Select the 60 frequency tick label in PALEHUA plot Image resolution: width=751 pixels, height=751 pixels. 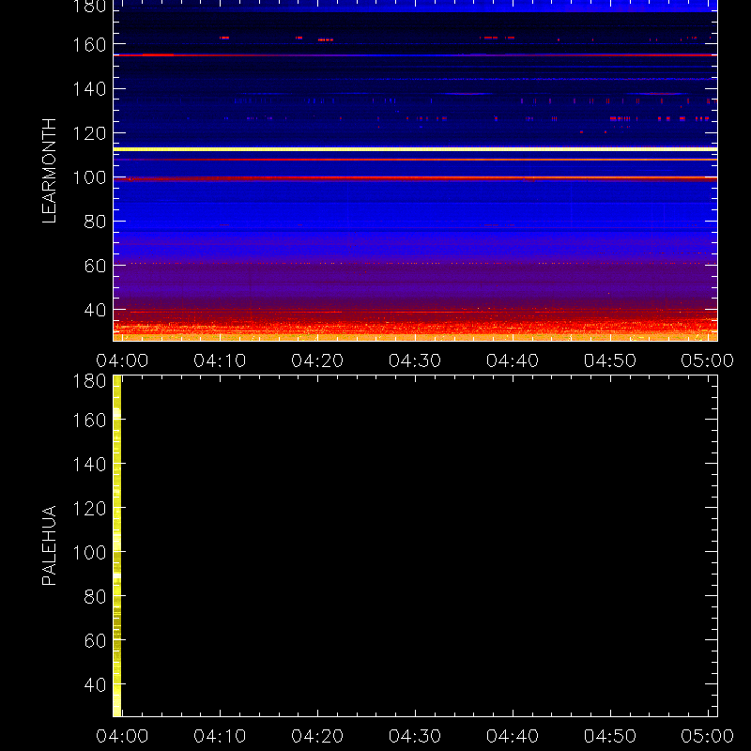95,641
